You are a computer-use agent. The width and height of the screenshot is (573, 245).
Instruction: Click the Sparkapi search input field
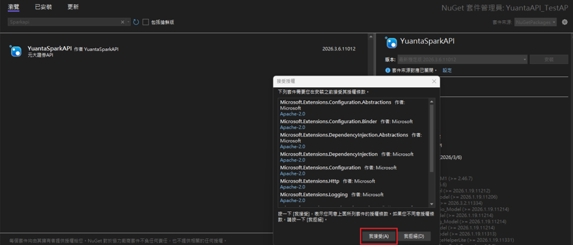[64, 22]
